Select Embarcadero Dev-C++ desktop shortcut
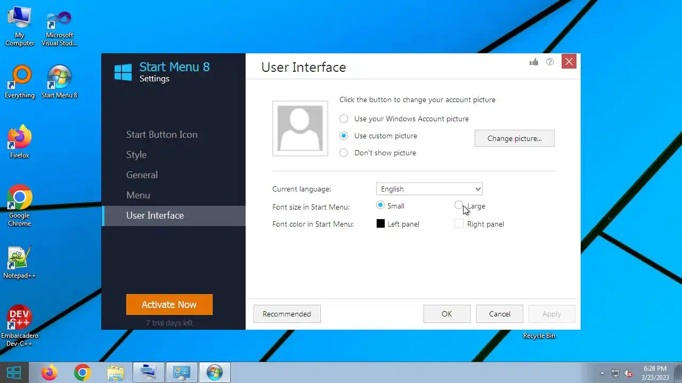 click(x=20, y=326)
